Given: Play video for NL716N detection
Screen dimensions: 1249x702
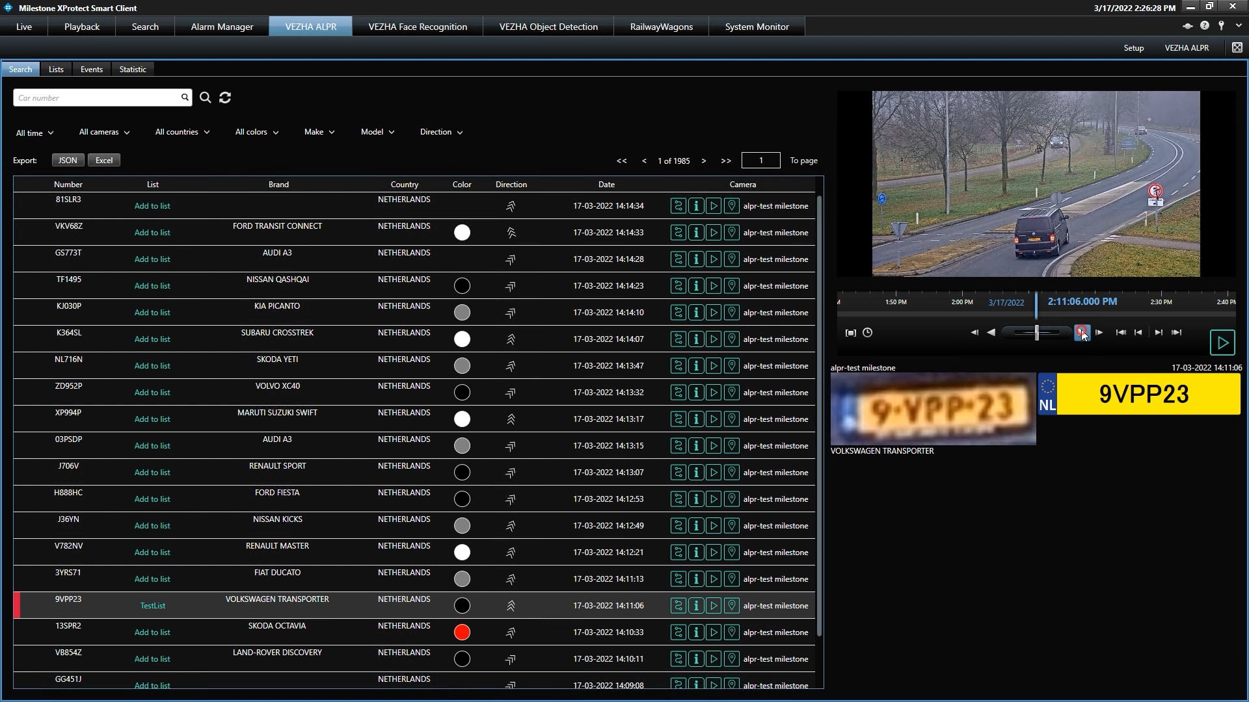Looking at the screenshot, I should pyautogui.click(x=714, y=366).
